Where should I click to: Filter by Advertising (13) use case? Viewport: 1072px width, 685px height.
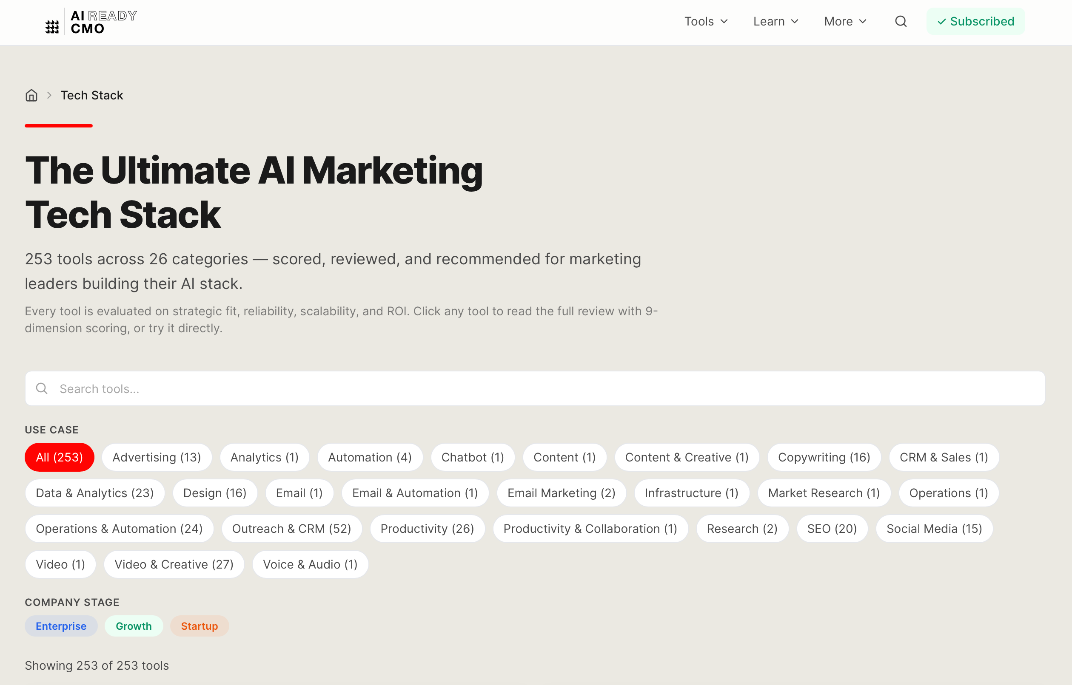coord(157,457)
